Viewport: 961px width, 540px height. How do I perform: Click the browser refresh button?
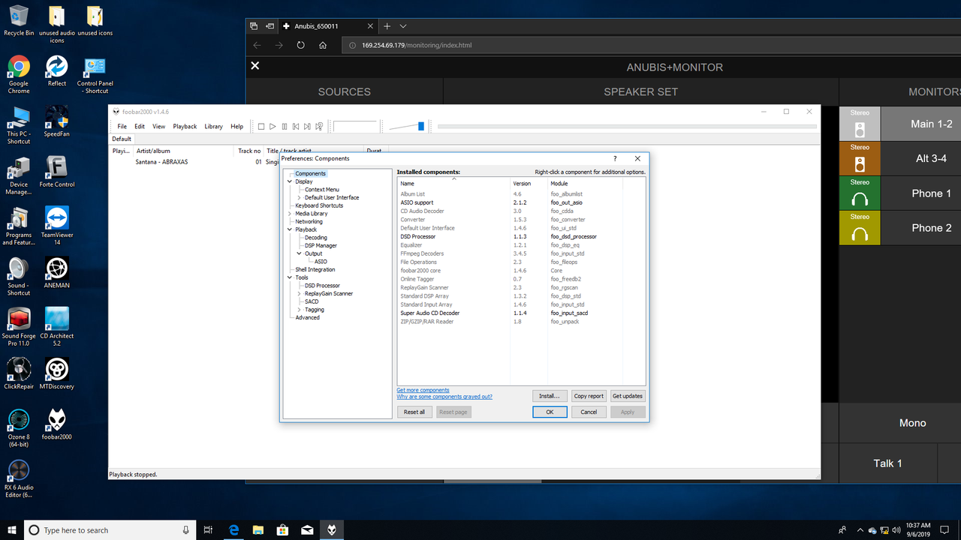300,45
